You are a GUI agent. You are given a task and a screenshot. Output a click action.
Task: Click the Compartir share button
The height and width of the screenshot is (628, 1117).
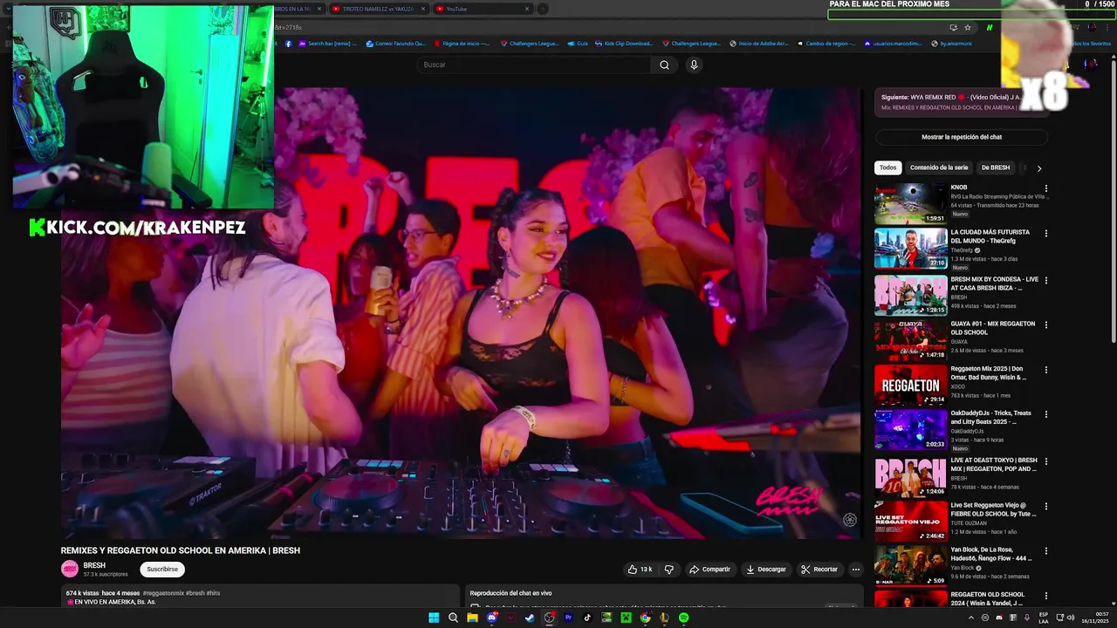709,570
